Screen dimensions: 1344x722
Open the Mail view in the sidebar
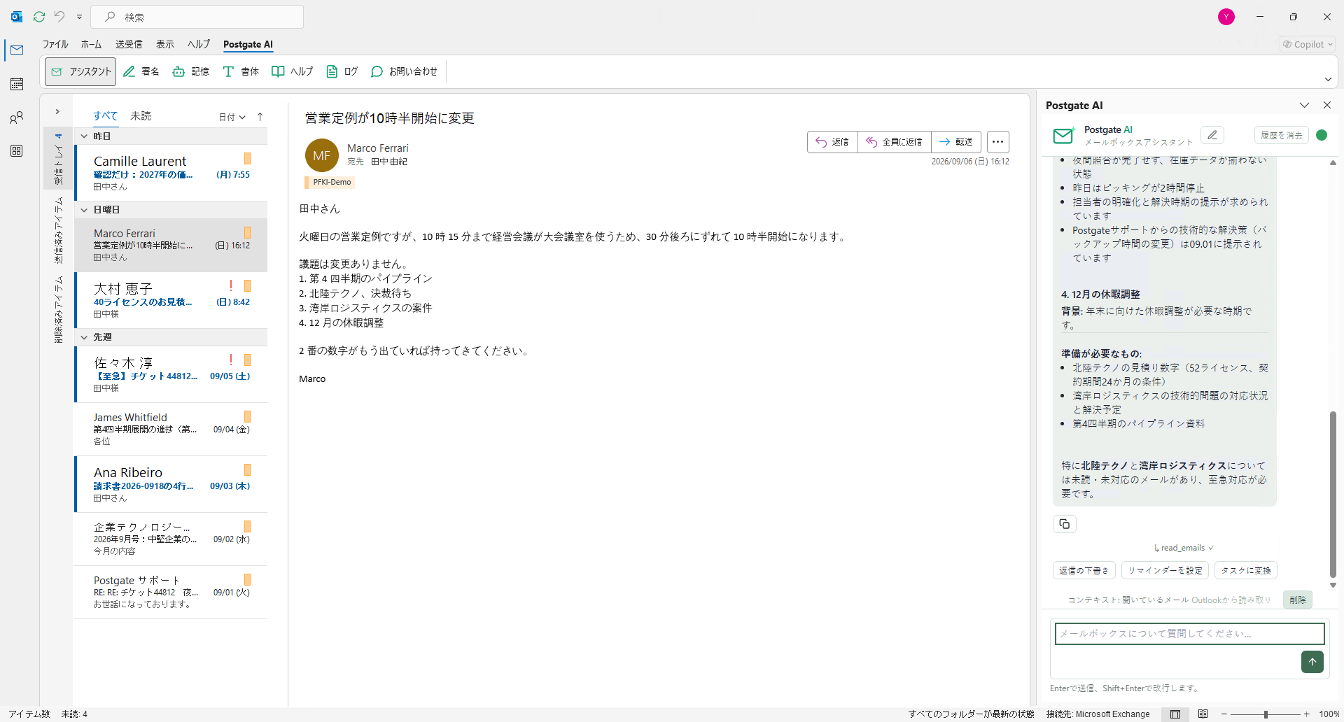pyautogui.click(x=17, y=50)
